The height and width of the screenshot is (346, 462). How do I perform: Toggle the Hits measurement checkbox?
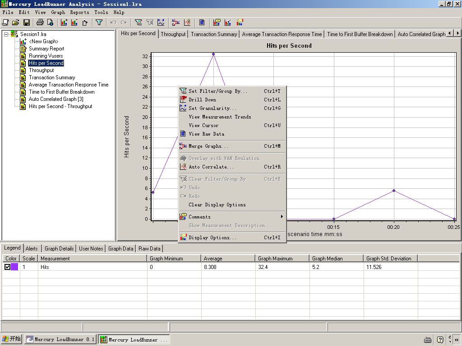click(7, 267)
